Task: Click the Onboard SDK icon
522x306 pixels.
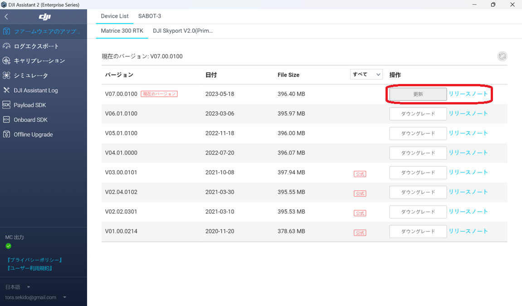Action: [x=6, y=120]
